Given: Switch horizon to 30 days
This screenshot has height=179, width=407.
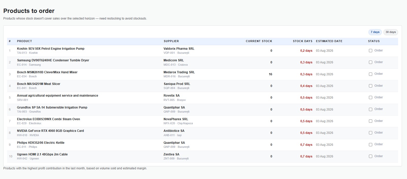Looking at the screenshot, I should [x=390, y=32].
